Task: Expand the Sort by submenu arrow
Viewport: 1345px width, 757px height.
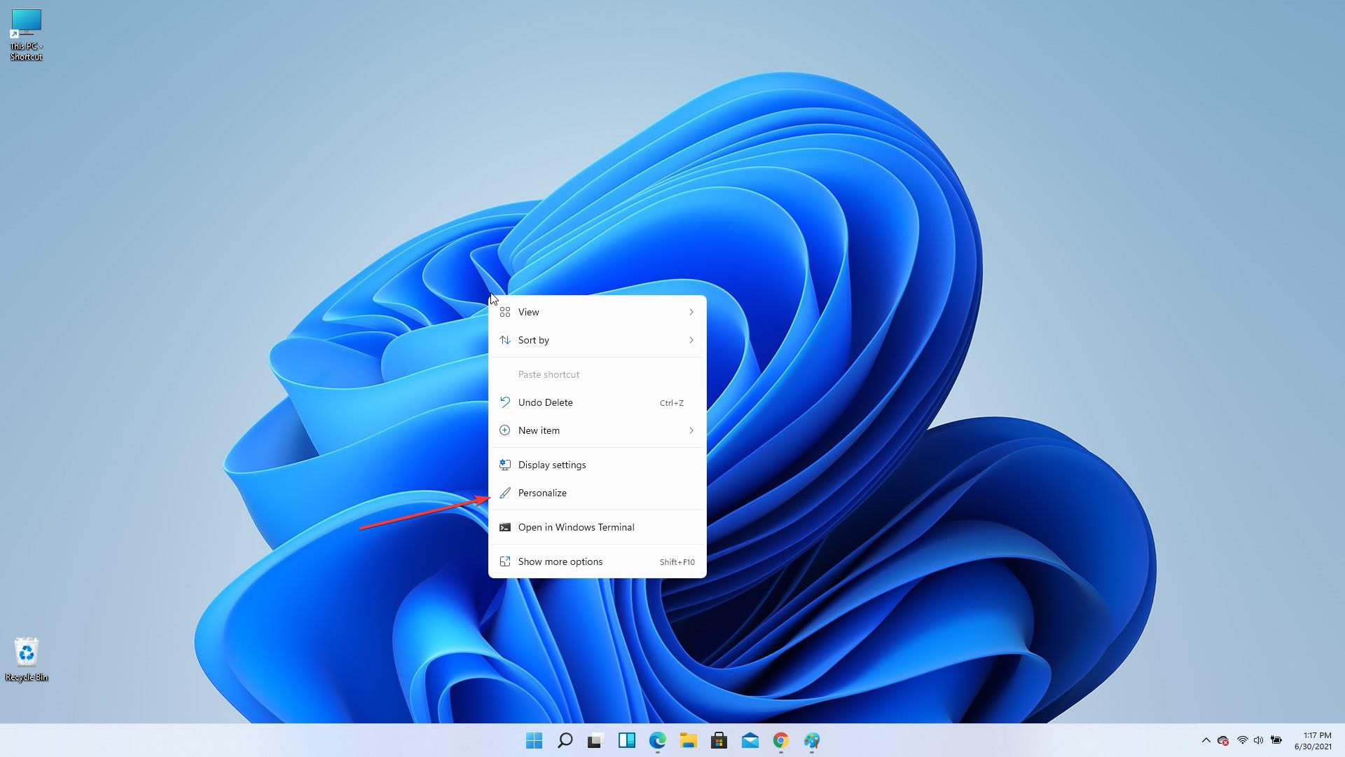Action: tap(691, 340)
